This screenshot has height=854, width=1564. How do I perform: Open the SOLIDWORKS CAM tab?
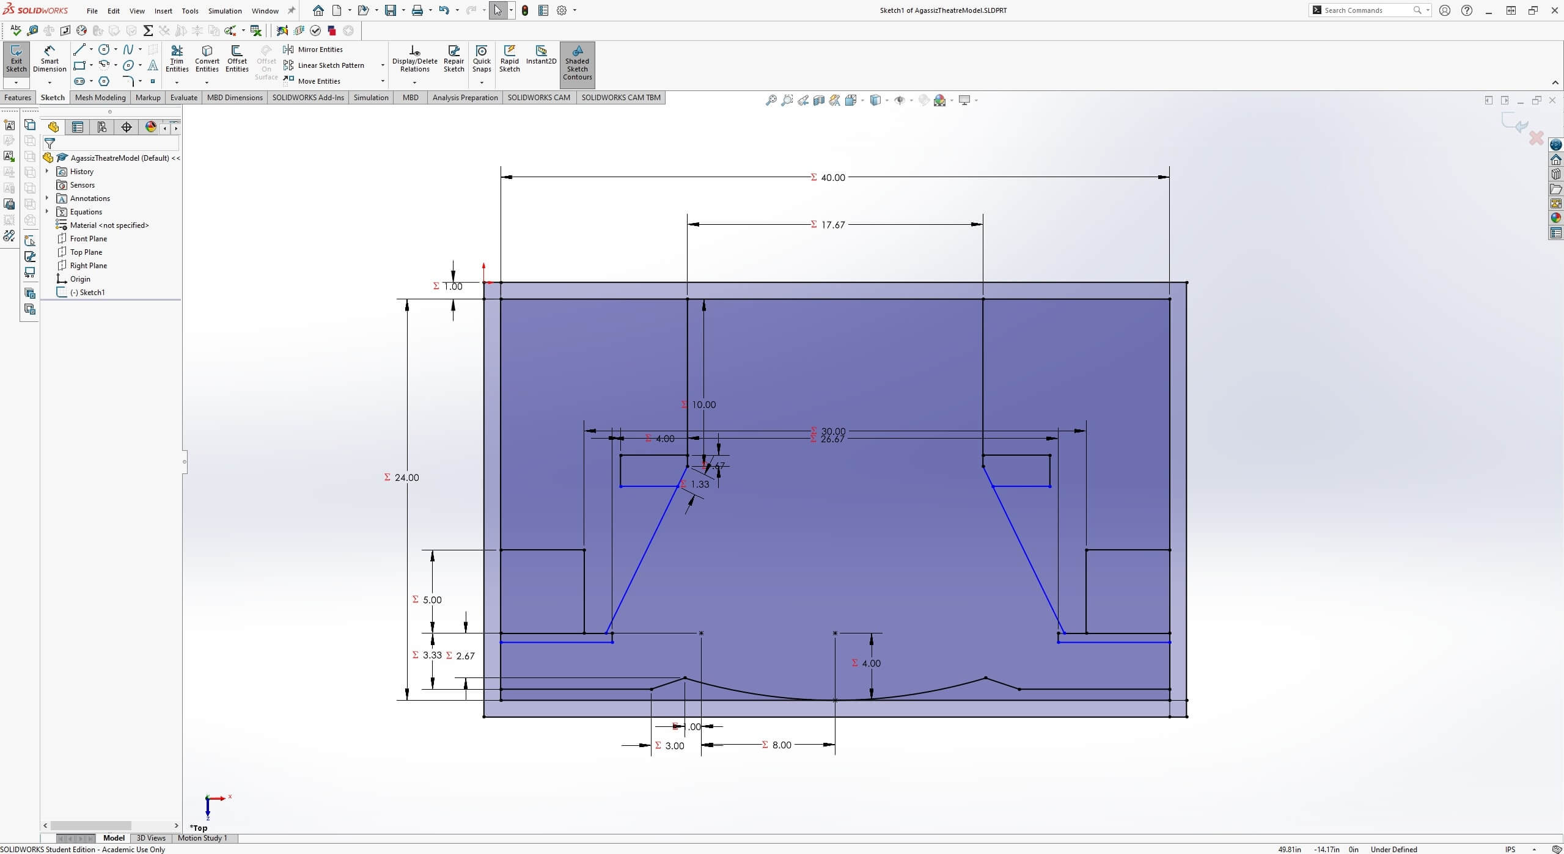(x=538, y=98)
